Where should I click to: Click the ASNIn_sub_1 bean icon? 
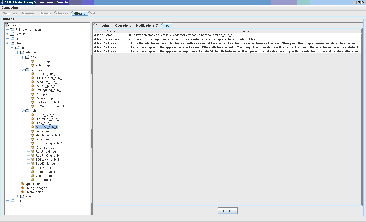pyautogui.click(x=33, y=115)
